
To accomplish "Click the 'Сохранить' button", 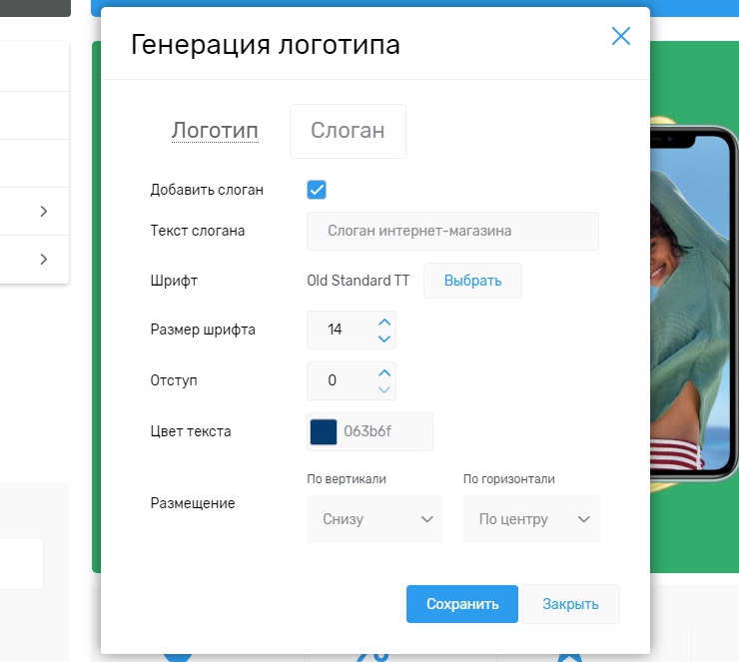I will click(461, 604).
